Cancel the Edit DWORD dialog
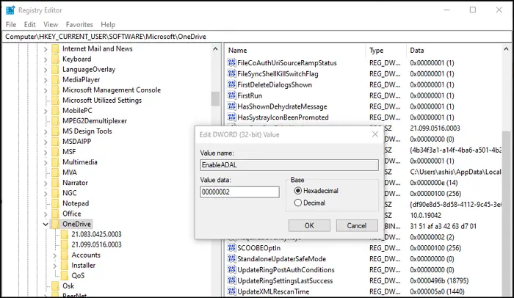Viewport: 514px width, 298px height. 357,225
